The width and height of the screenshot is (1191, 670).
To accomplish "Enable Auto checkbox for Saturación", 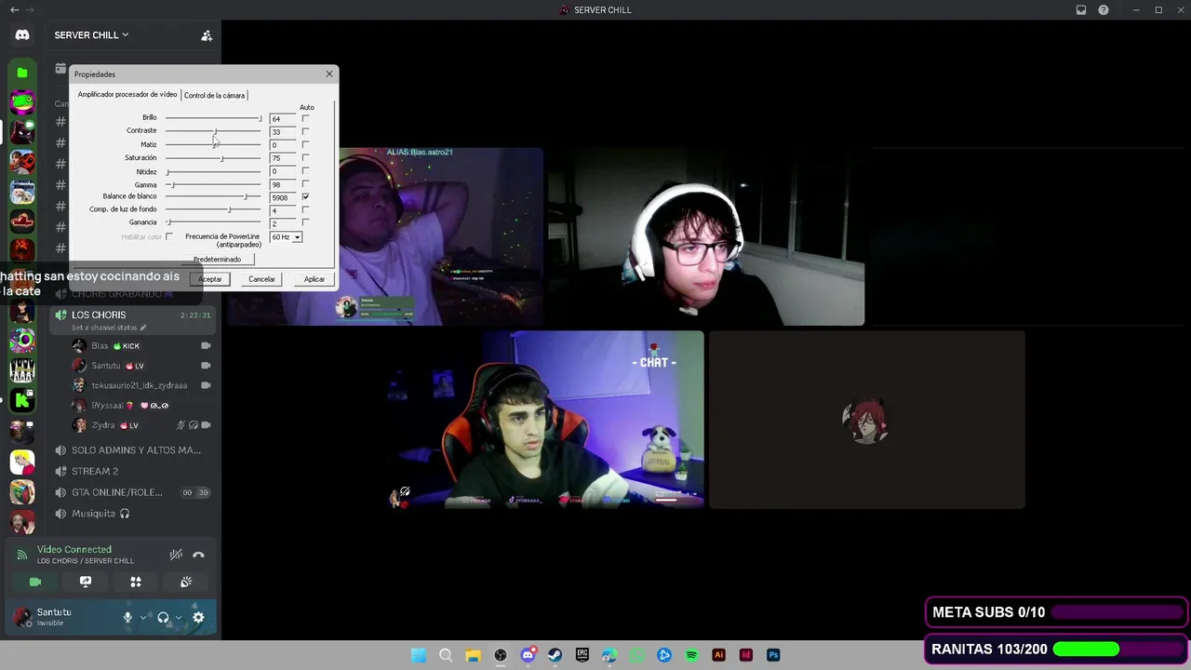I will 305,158.
